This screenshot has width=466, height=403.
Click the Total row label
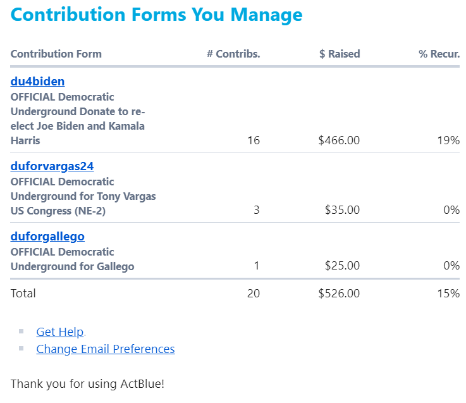click(23, 293)
